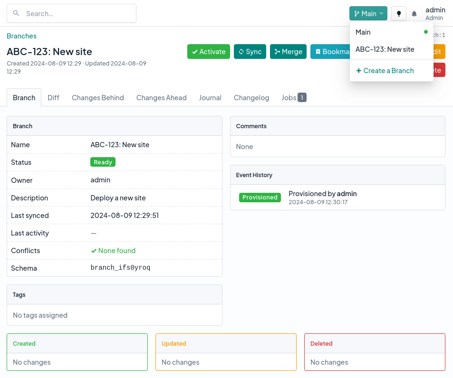The width and height of the screenshot is (453, 378).
Task: Click the Merge button
Action: point(288,52)
